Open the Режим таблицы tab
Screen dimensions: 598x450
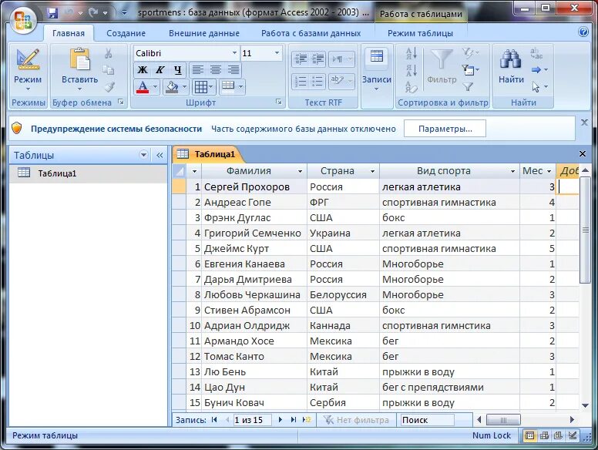pos(420,33)
